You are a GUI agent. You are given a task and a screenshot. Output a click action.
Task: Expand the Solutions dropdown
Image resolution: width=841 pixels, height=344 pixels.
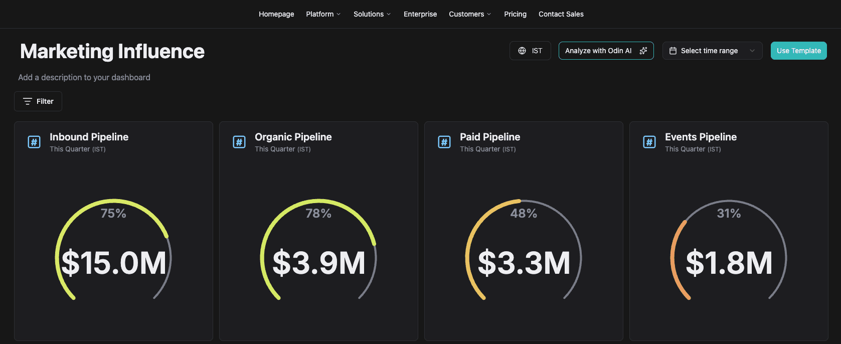tap(372, 14)
